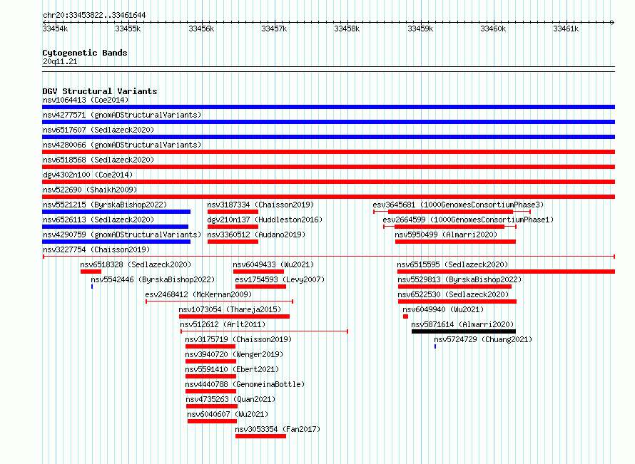
Task: Click the blue bar under nsv1064413
Action: click(328, 107)
